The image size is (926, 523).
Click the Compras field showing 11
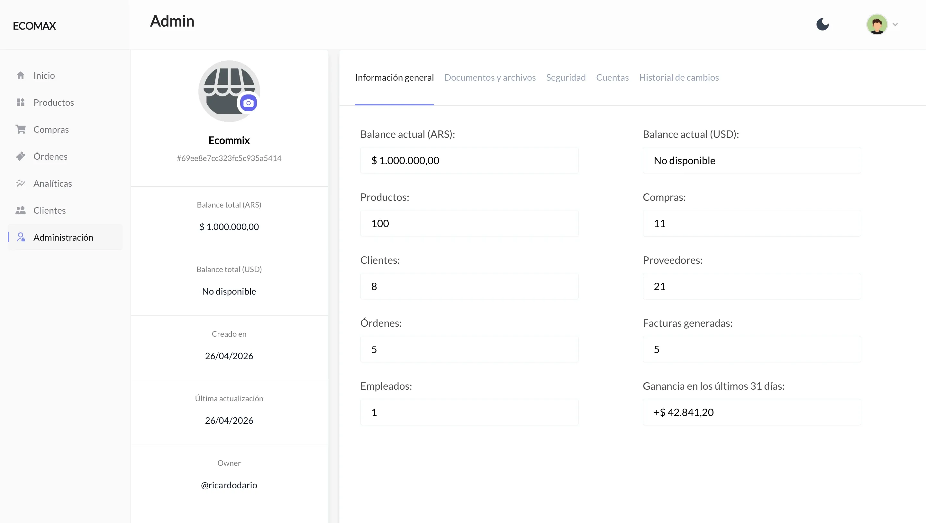pos(752,223)
